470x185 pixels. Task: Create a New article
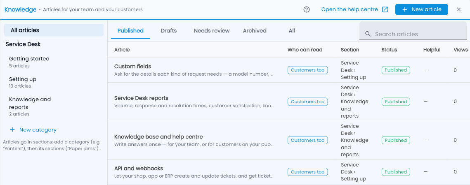tap(421, 9)
